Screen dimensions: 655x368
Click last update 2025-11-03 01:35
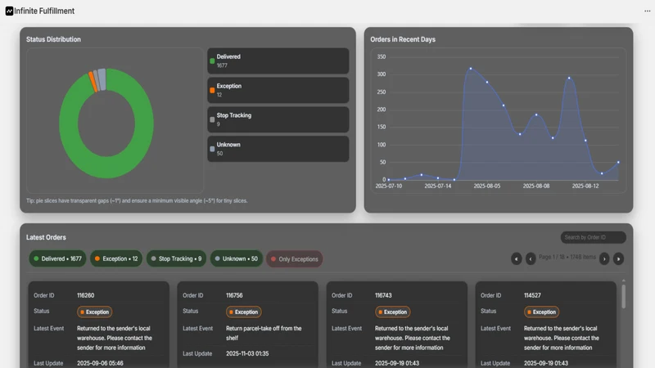click(247, 353)
